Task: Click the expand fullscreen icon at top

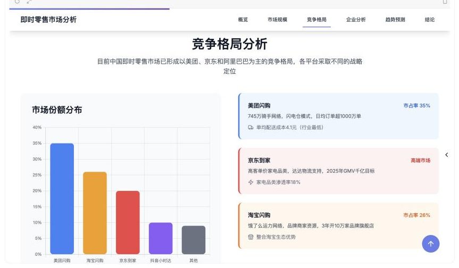Action: (29, 2)
